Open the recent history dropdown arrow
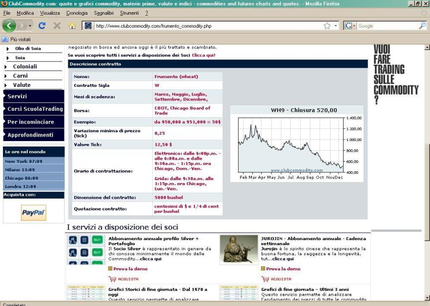This screenshot has width=430, height=306. click(30, 26)
